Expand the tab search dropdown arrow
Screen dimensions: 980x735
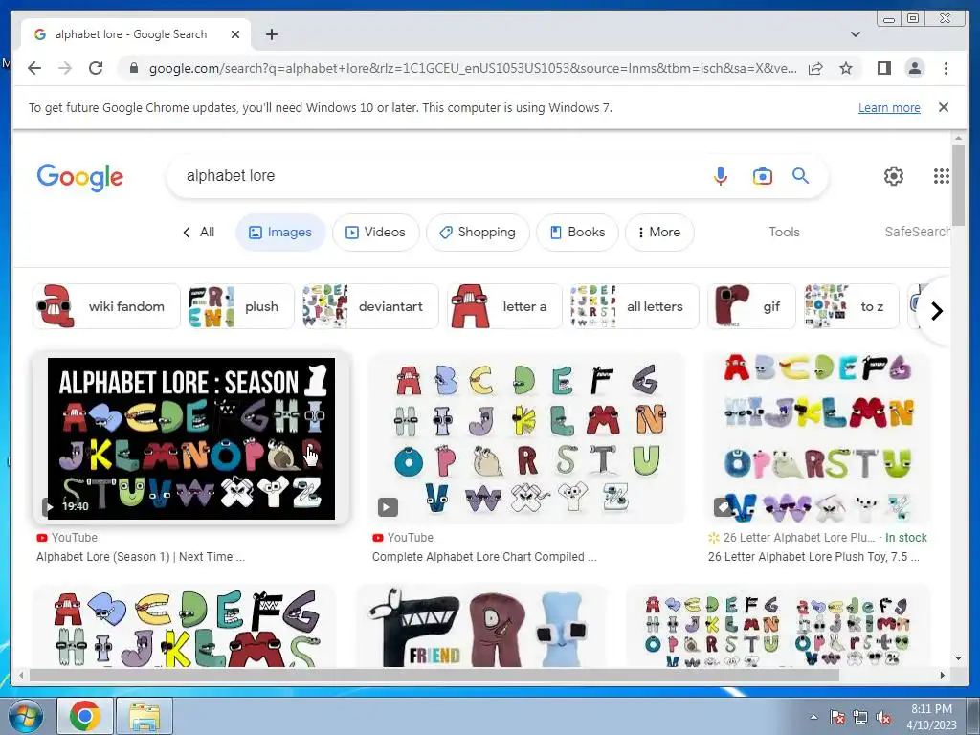click(855, 34)
